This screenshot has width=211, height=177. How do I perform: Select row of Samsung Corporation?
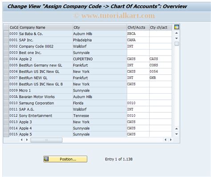(6, 103)
